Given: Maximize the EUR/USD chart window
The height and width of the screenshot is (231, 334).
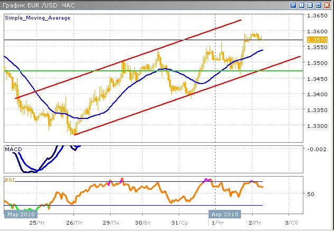Looking at the screenshot, I should (x=319, y=5).
